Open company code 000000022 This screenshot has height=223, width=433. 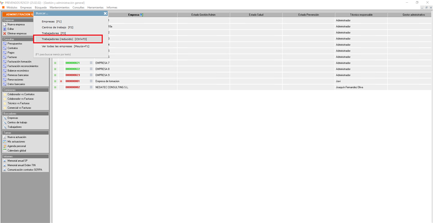click(x=73, y=69)
